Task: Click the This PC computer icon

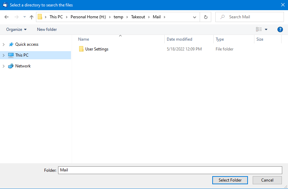Action: coord(11,55)
